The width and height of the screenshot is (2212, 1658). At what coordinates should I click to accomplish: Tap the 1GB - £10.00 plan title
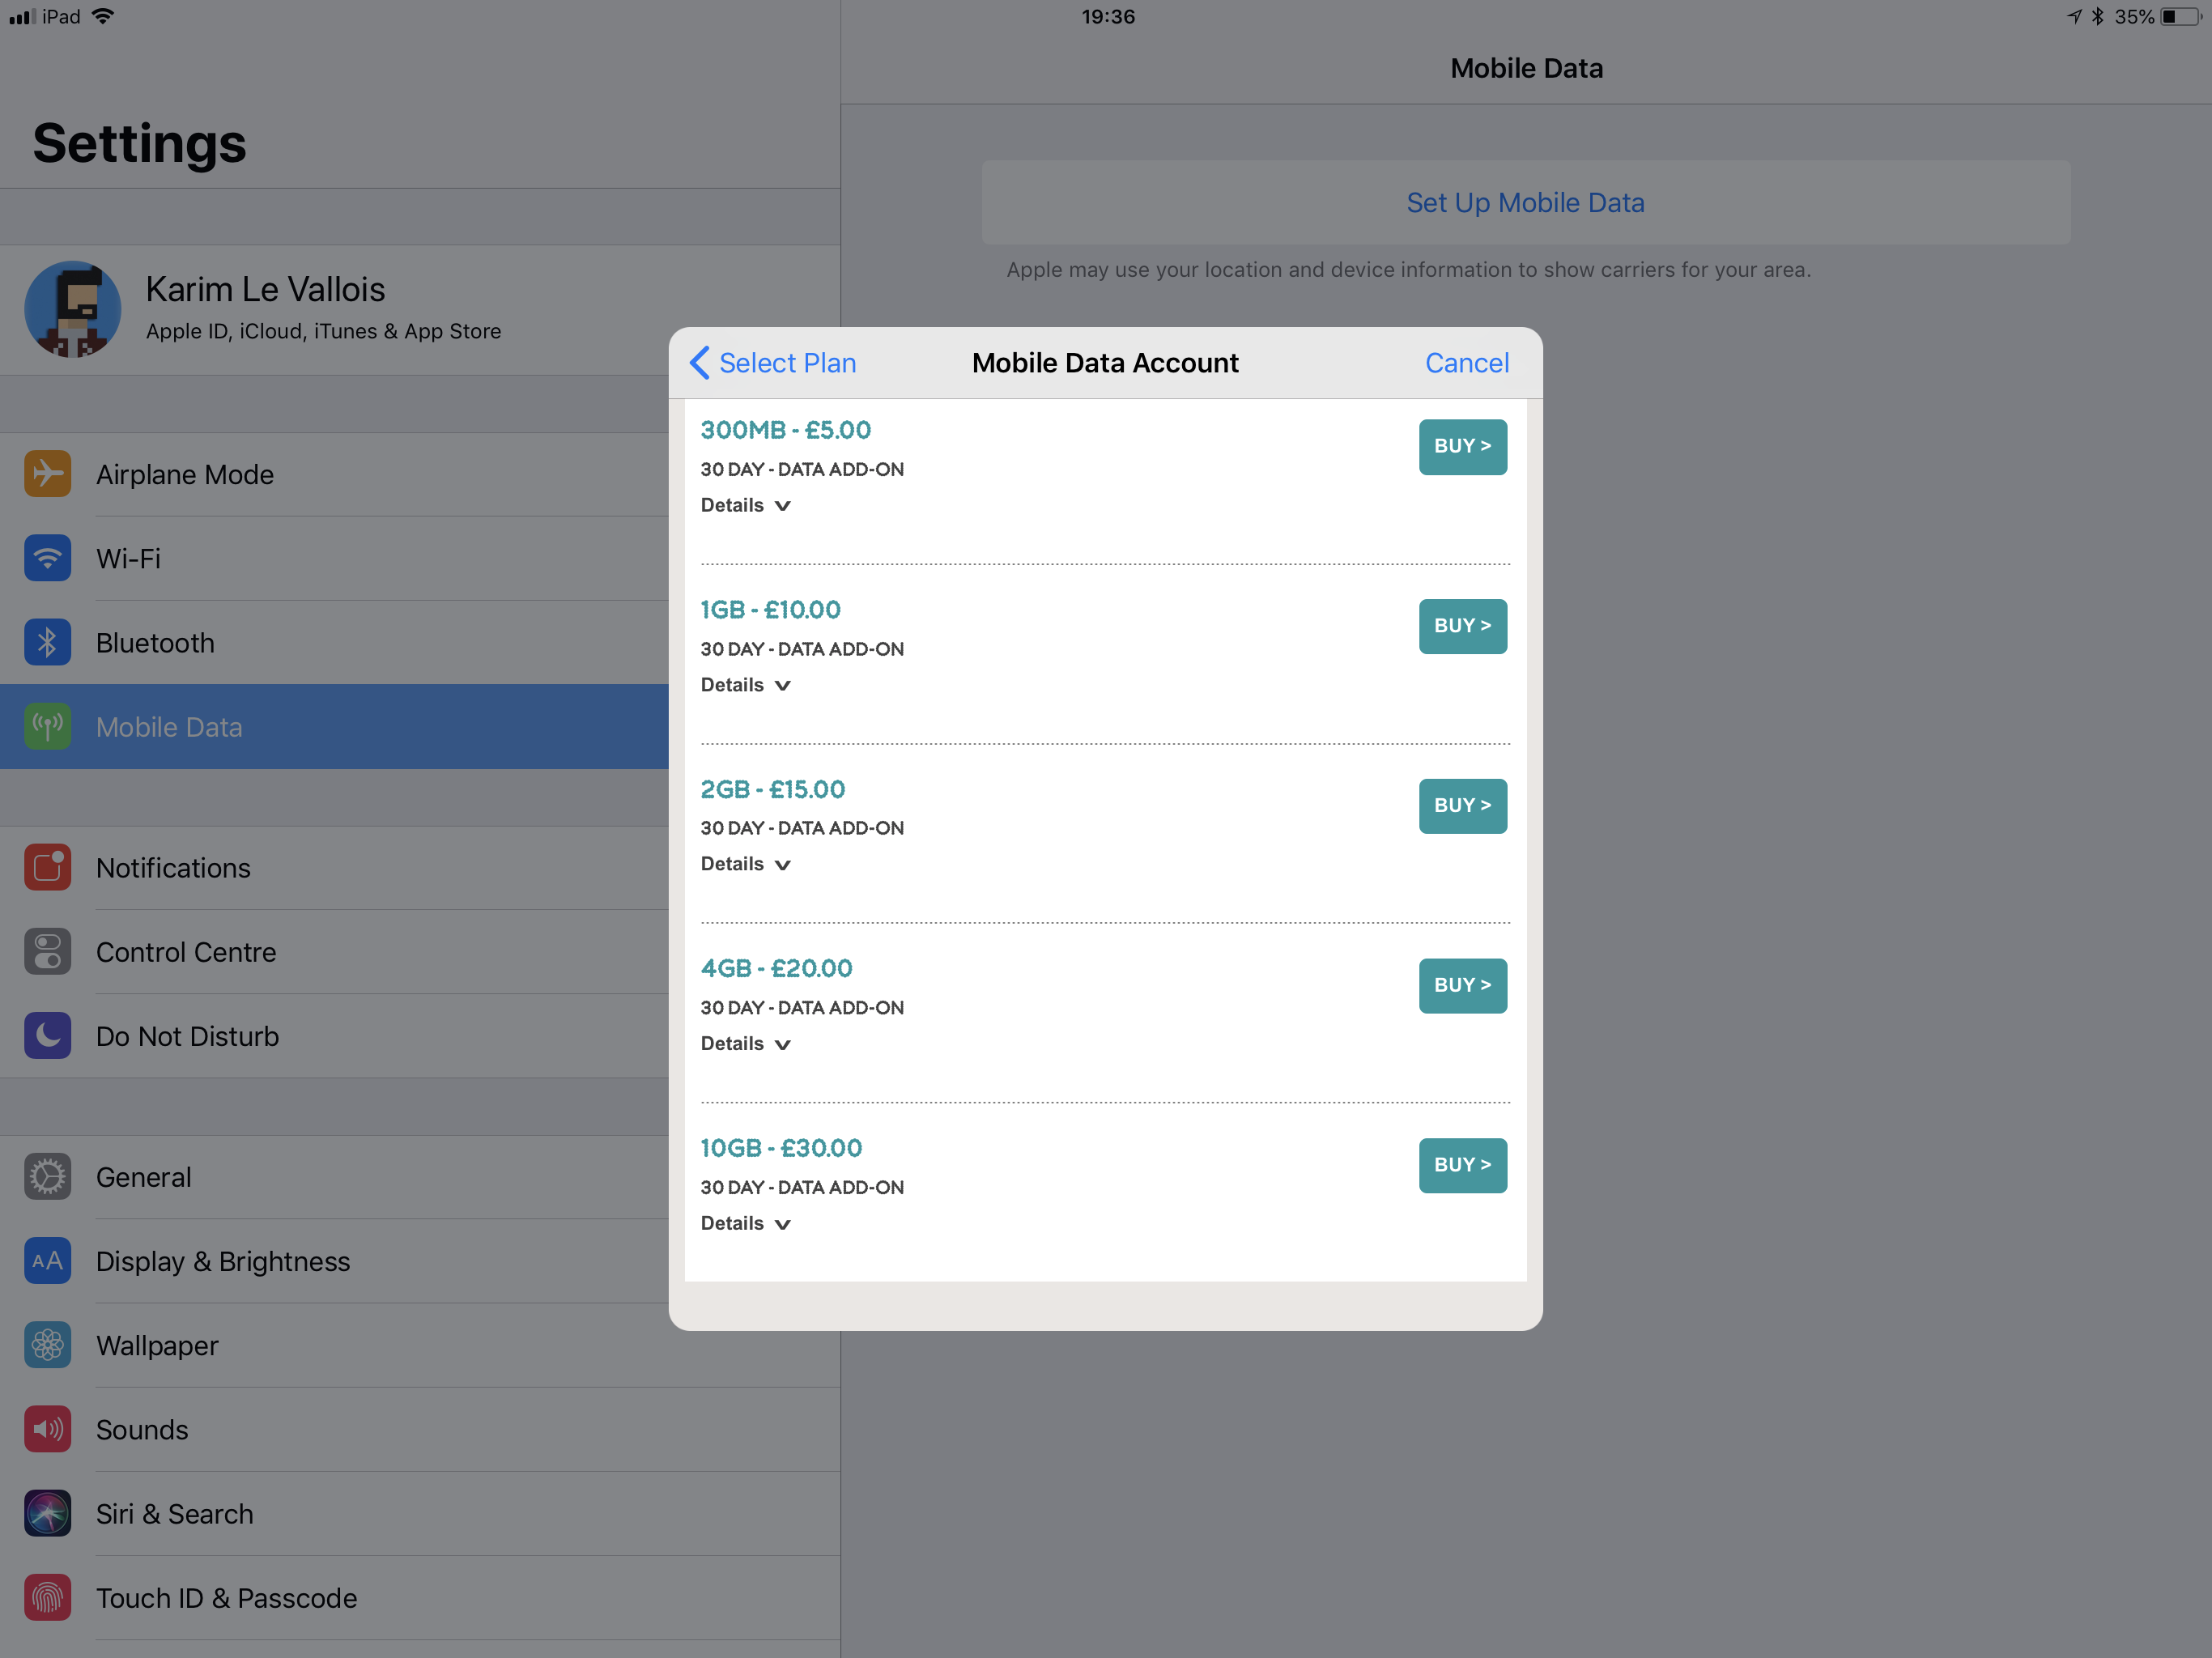pos(770,609)
